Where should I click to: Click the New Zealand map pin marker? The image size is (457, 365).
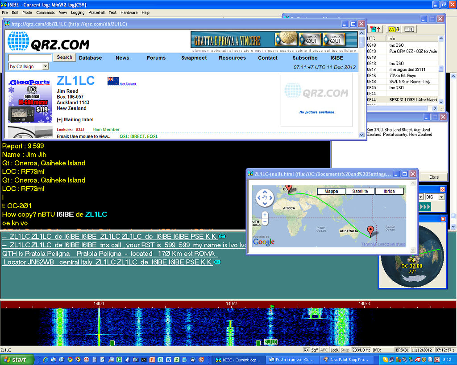(370, 231)
